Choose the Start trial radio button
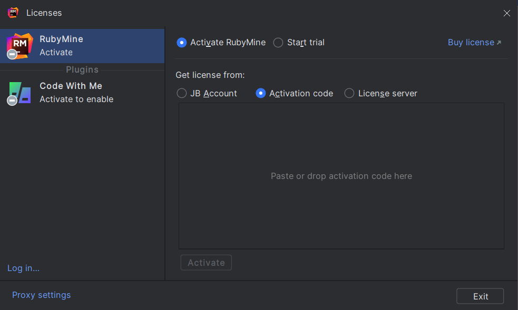 (278, 43)
